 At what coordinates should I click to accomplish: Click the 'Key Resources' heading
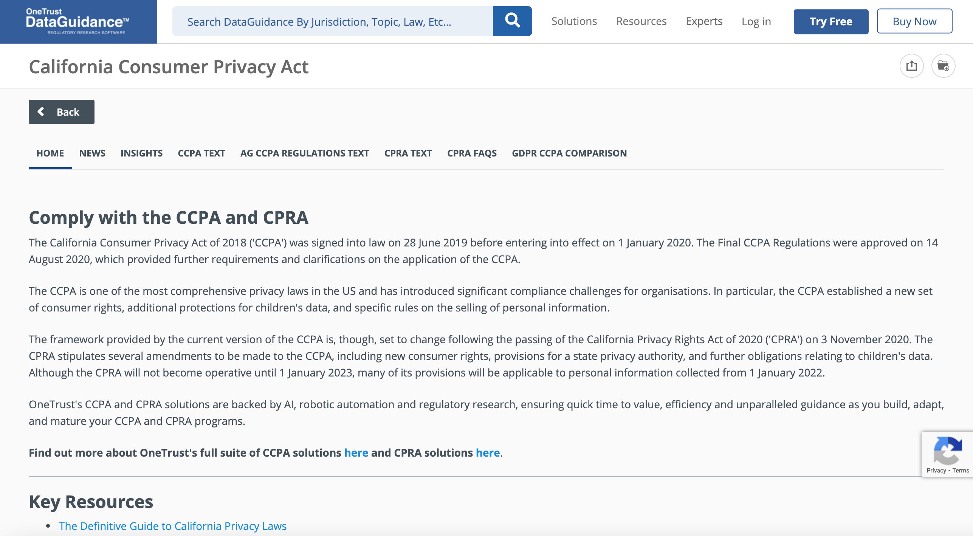coord(91,502)
